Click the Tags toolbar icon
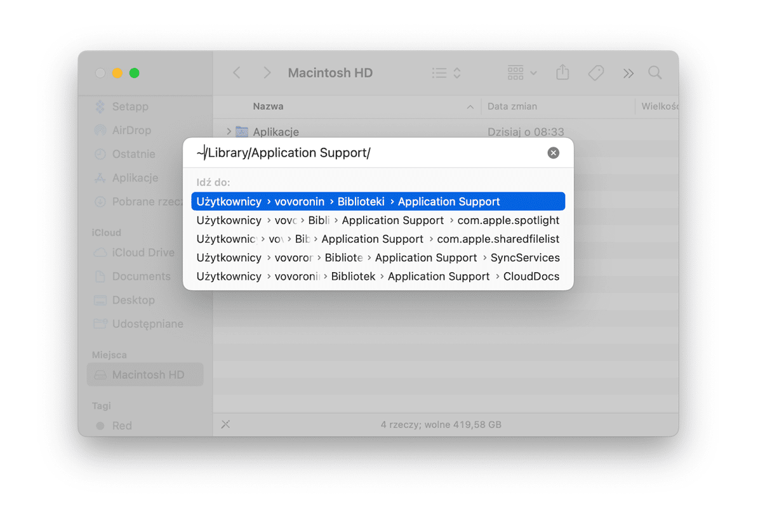Image resolution: width=772 pixels, height=517 pixels. click(x=596, y=73)
